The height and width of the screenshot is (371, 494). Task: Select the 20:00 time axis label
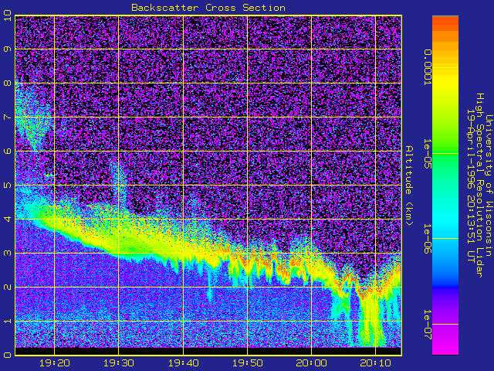tap(312, 363)
